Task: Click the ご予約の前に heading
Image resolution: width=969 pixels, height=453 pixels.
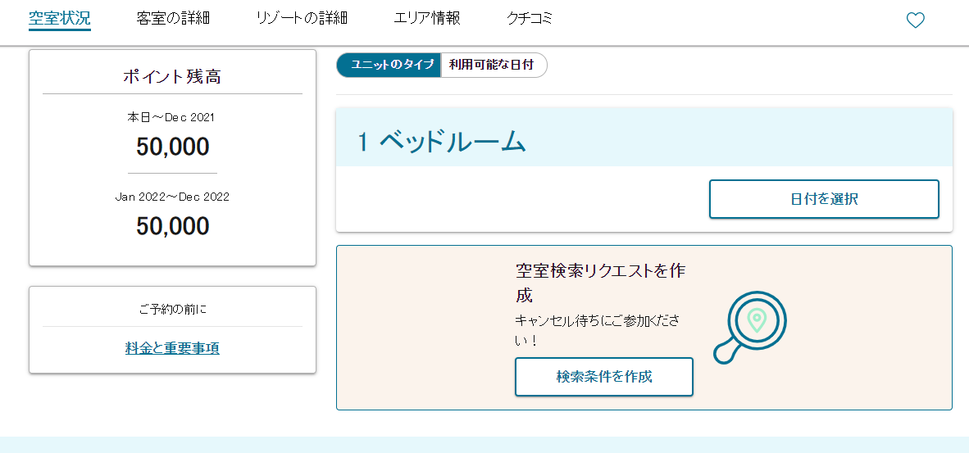Action: pyautogui.click(x=172, y=309)
